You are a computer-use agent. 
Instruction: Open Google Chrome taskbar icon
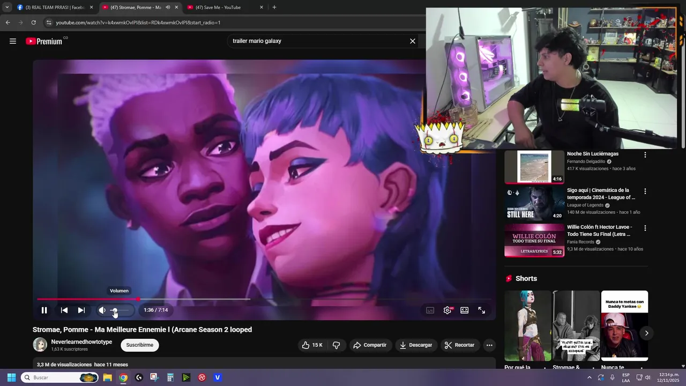pos(123,377)
